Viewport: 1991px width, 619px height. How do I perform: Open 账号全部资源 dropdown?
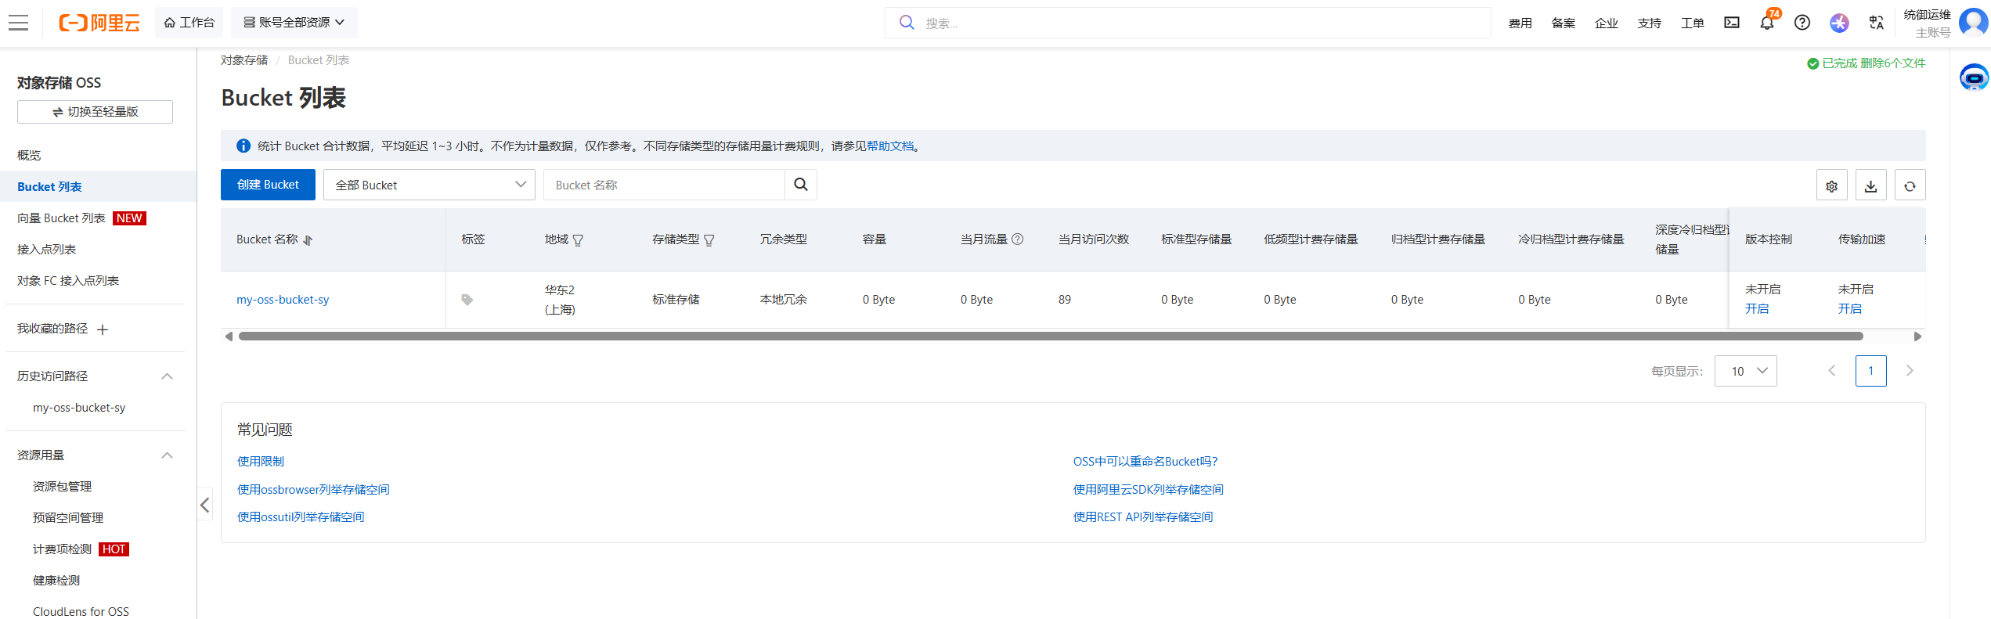tap(294, 23)
